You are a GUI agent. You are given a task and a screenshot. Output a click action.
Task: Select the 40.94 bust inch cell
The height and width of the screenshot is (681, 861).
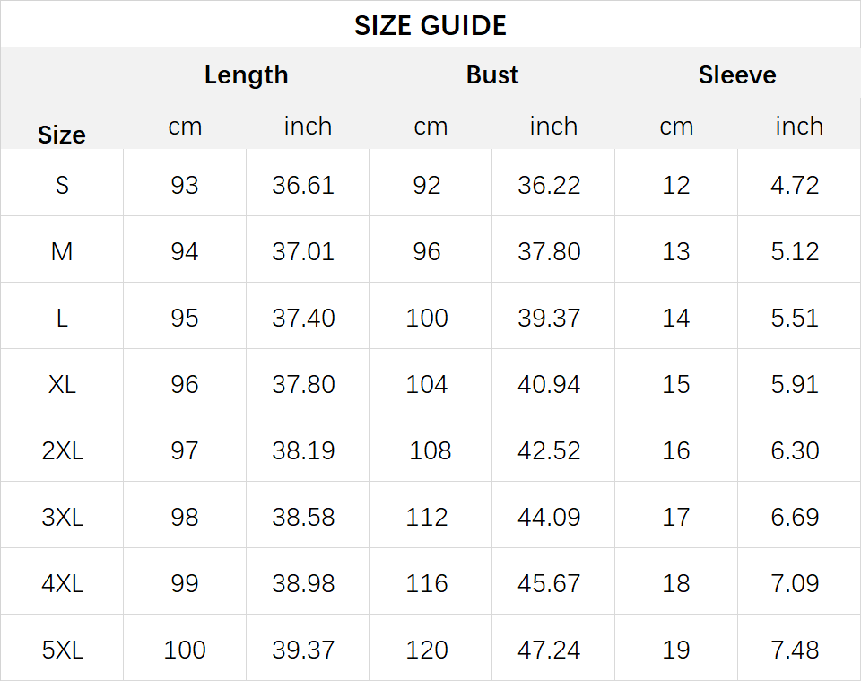coord(549,384)
